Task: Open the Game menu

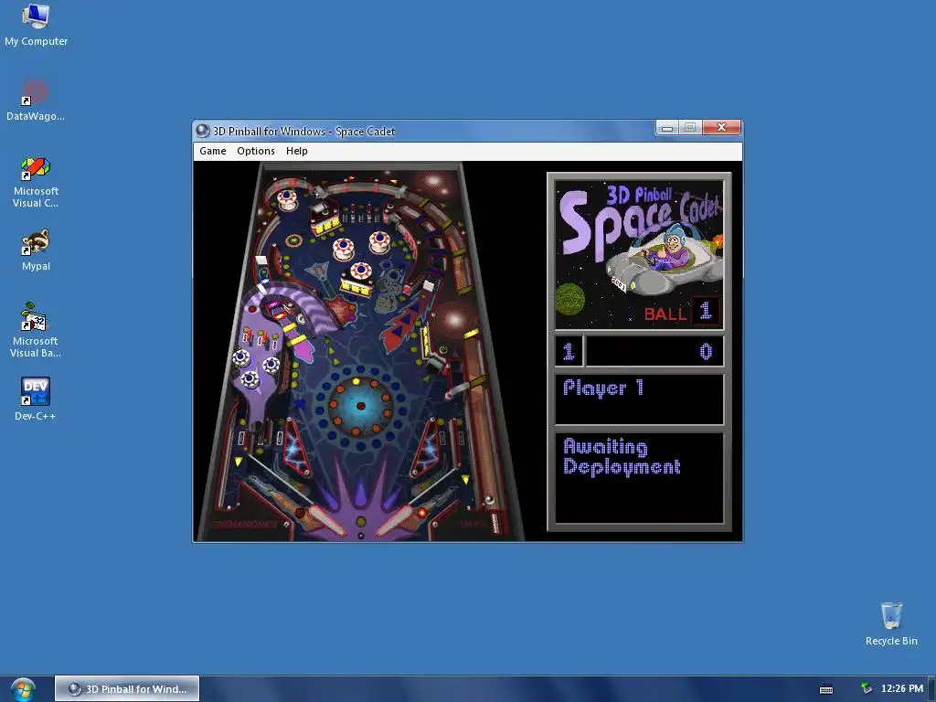Action: click(x=212, y=151)
